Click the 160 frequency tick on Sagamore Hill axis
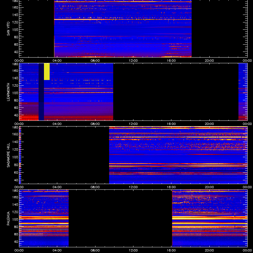 pos(15,134)
